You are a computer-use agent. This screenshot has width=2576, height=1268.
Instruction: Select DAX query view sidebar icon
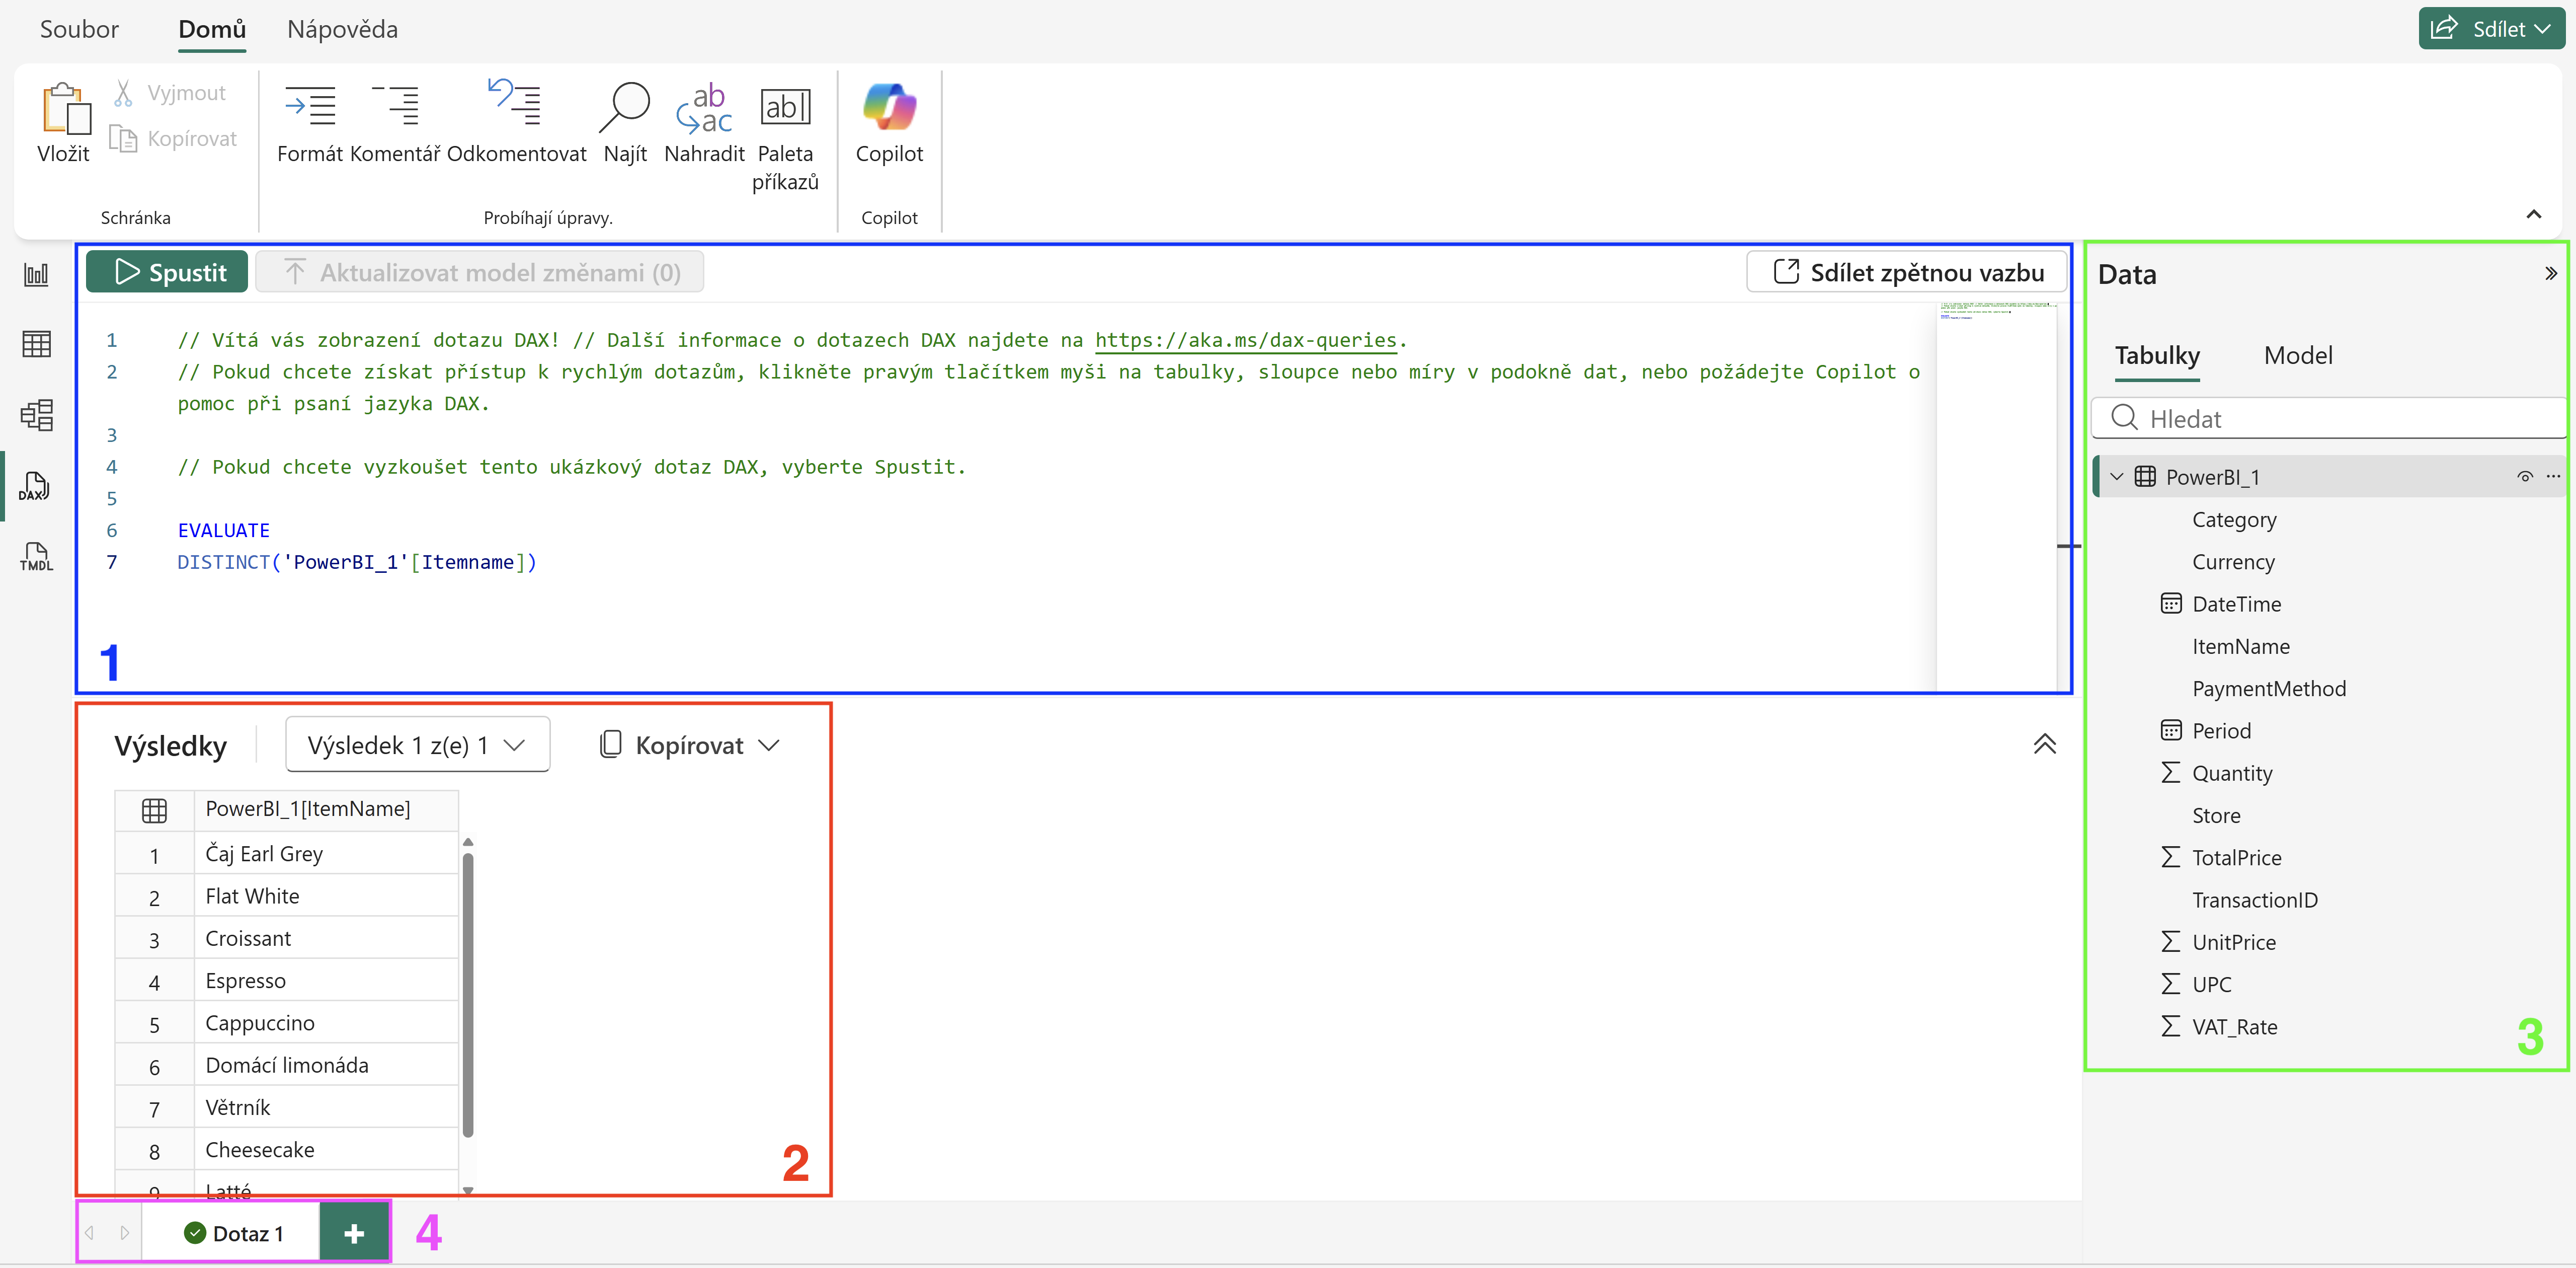click(36, 485)
